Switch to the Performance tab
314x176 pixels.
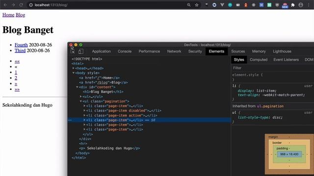tap(149, 51)
